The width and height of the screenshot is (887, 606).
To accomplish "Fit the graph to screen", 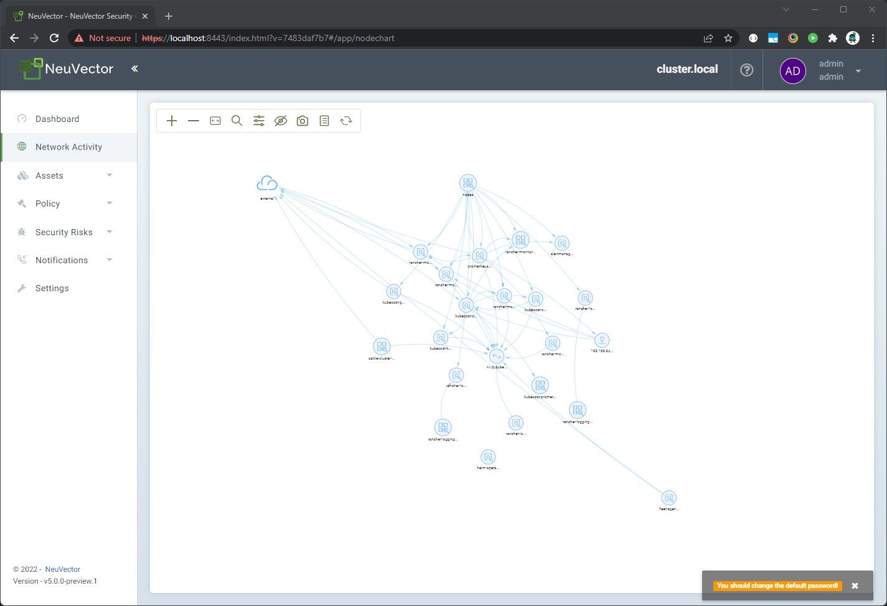I will (215, 121).
